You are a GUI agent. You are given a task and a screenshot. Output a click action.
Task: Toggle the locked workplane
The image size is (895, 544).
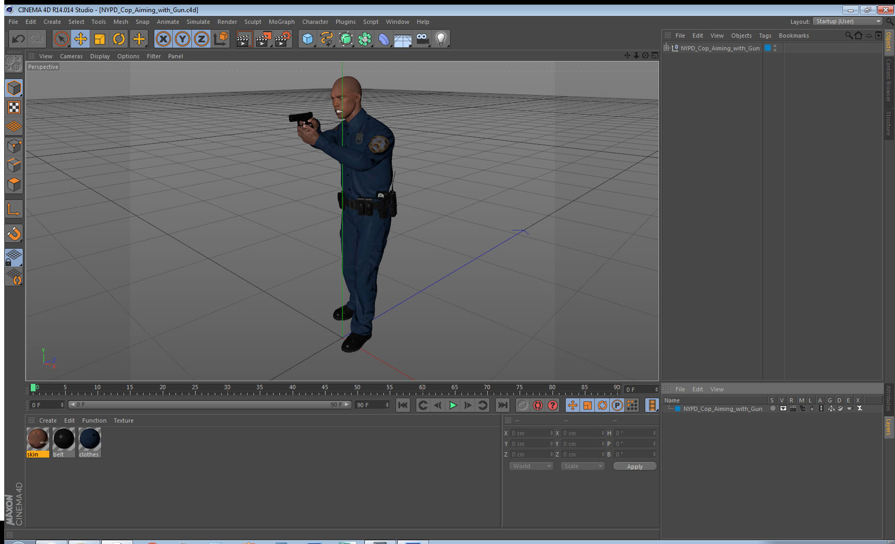point(14,258)
